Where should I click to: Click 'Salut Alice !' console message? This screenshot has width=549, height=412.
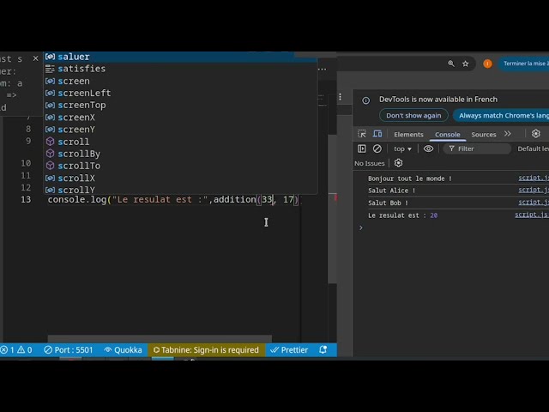coord(391,191)
